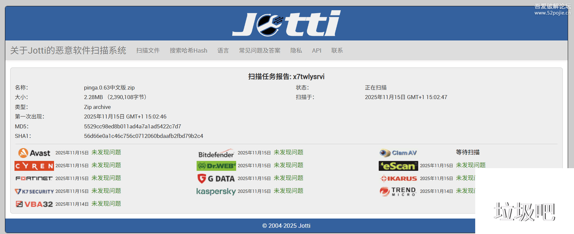Click the SHA1 hash value text
Image resolution: width=574 pixels, height=234 pixels.
click(x=143, y=136)
